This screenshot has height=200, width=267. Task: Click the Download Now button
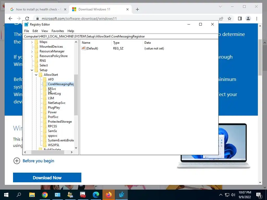click(x=47, y=178)
